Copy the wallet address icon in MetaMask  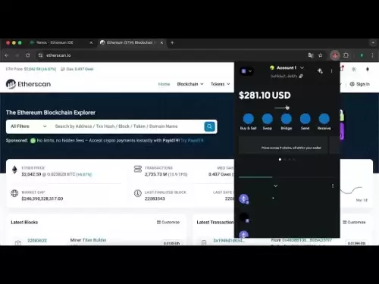301,76
